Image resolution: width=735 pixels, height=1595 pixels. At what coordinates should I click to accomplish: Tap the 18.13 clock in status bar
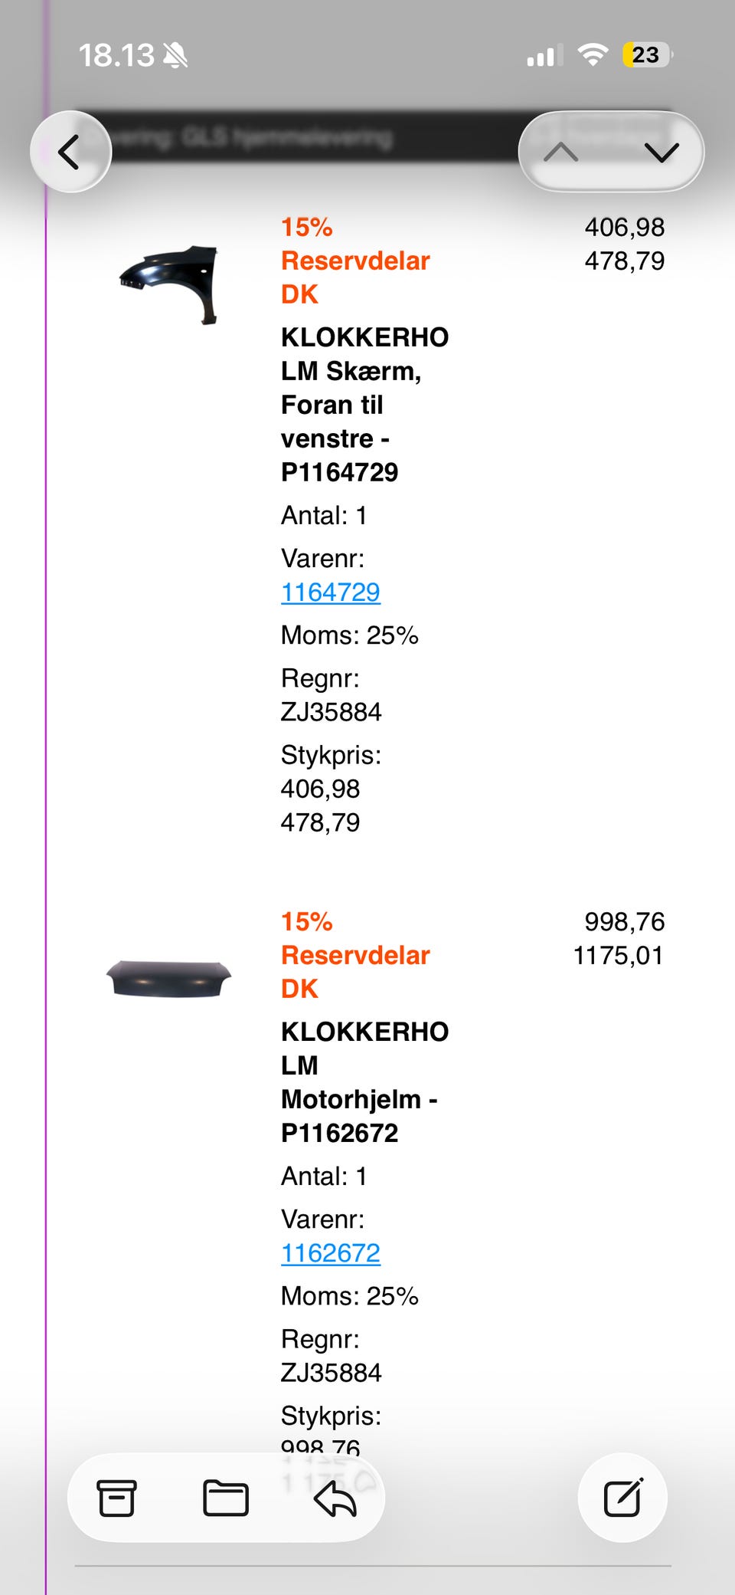pyautogui.click(x=116, y=55)
